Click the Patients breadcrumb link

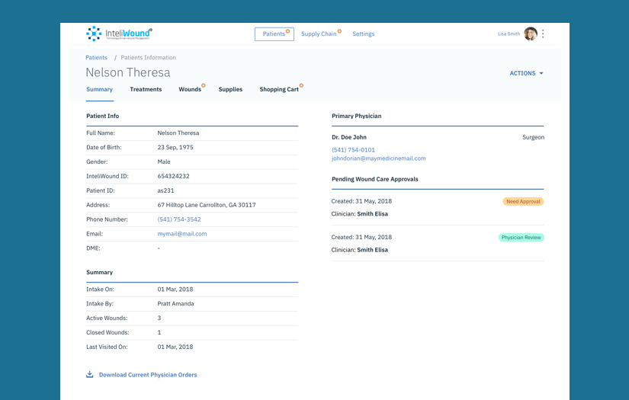(96, 58)
